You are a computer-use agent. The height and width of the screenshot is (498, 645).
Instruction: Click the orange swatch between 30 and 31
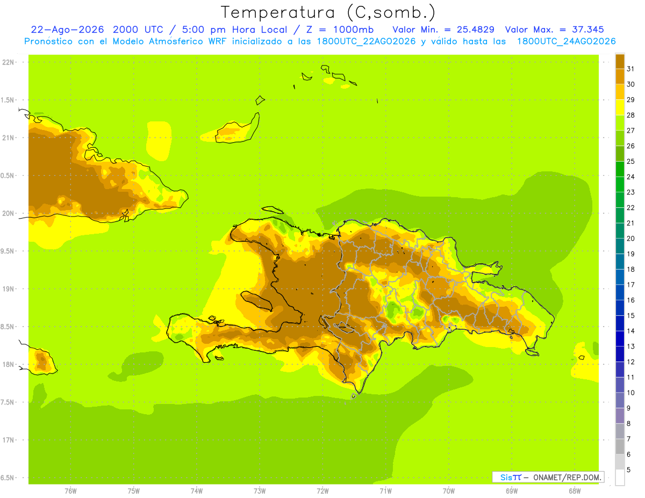click(620, 76)
